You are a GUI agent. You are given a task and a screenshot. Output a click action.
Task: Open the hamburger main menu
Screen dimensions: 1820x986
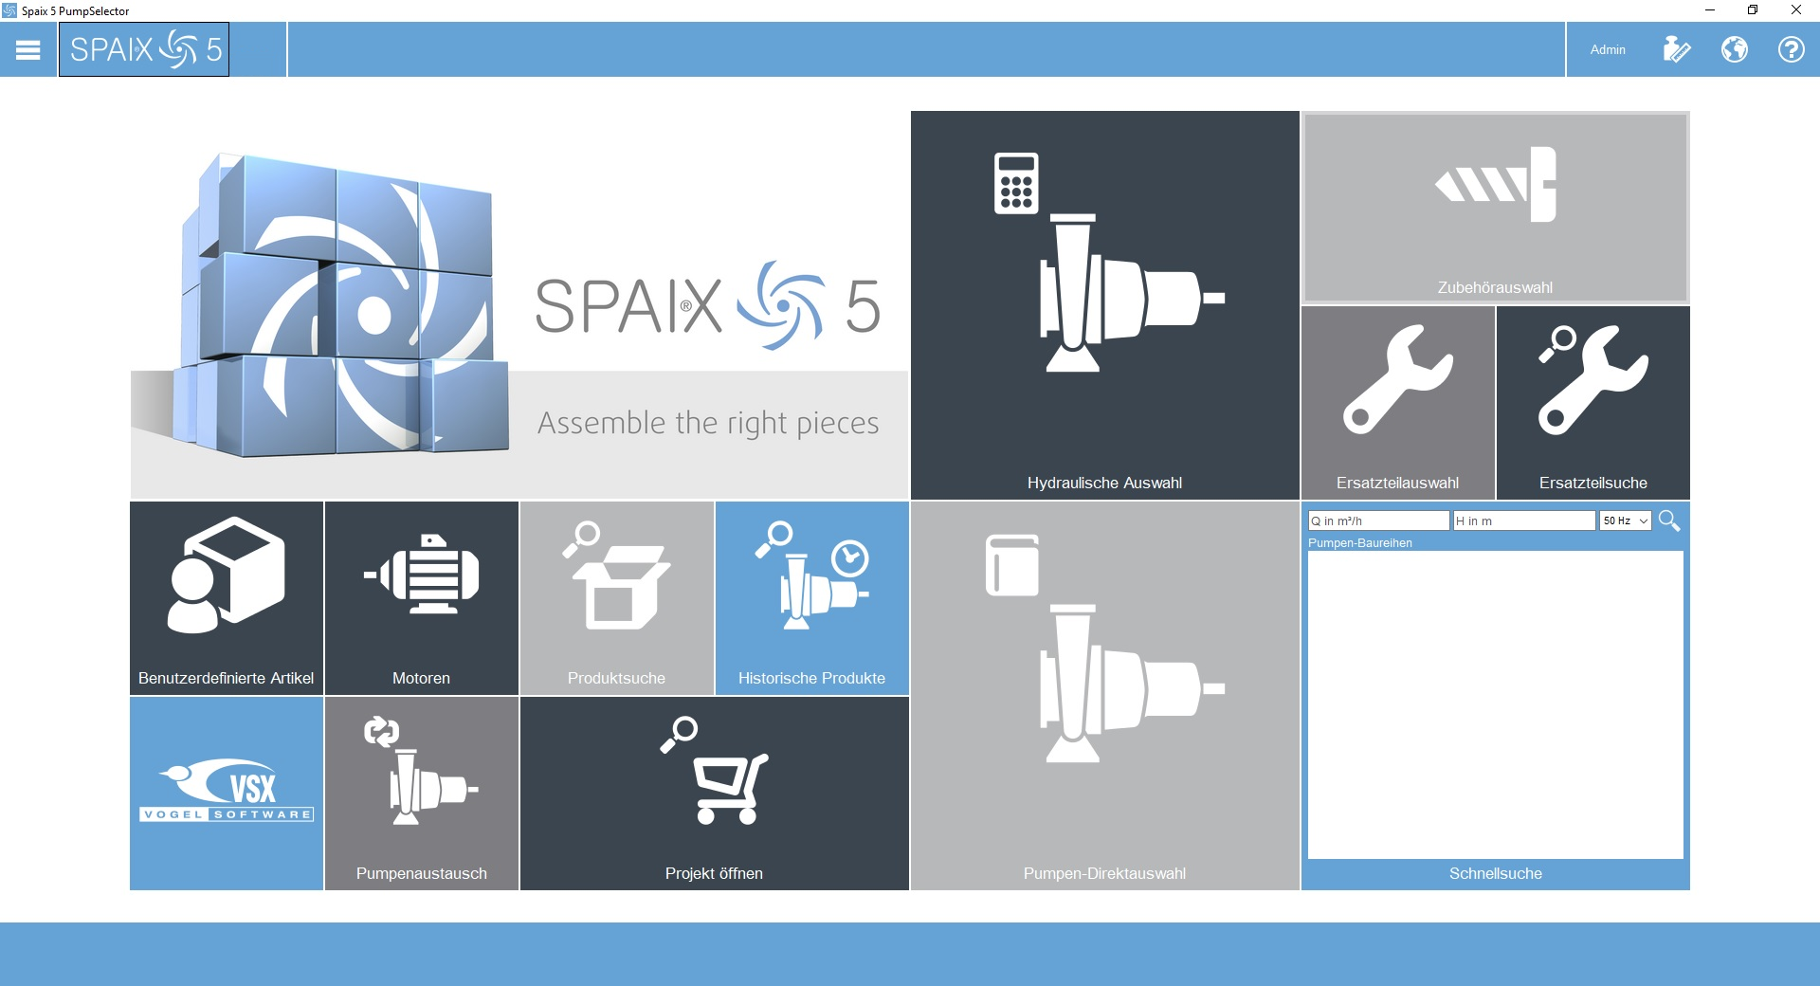[x=28, y=49]
